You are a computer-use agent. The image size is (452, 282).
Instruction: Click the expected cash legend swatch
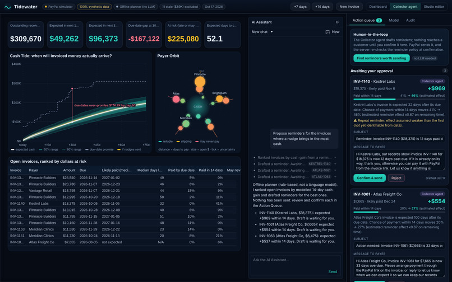pos(13,149)
